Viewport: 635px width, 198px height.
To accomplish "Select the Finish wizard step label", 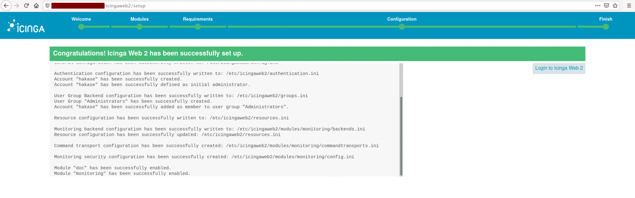I will click(606, 19).
